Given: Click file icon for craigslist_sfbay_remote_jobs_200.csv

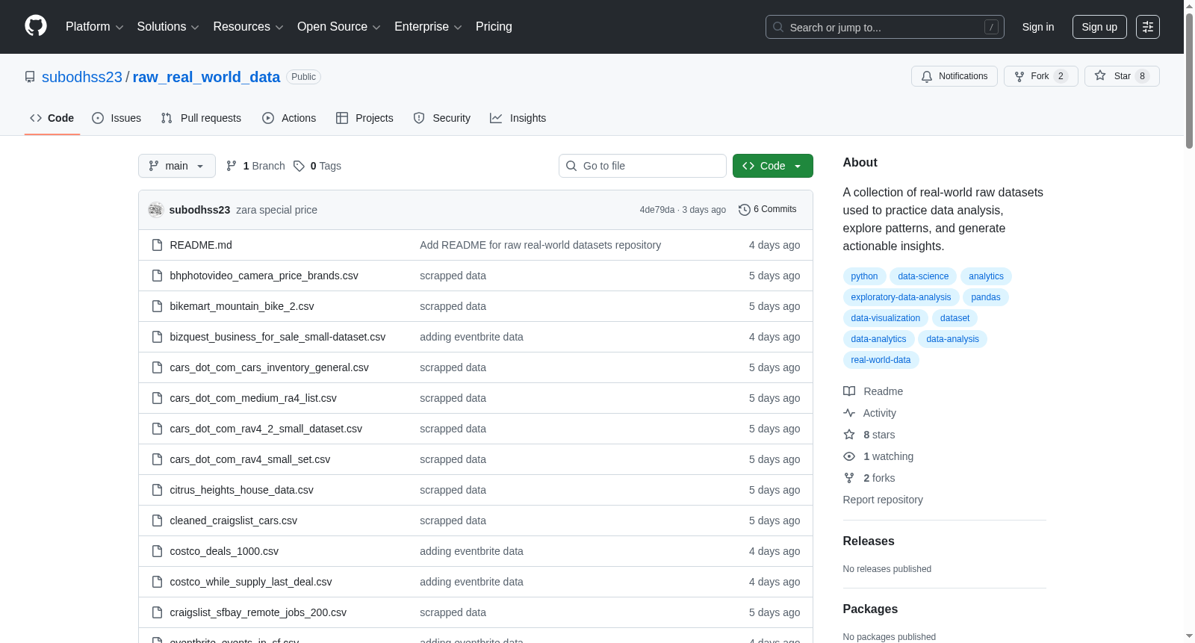Looking at the screenshot, I should click(157, 612).
